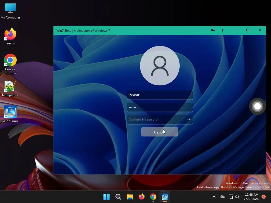Click the Win7 Simu taskbar icon
The height and width of the screenshot is (203, 271).
tap(165, 197)
